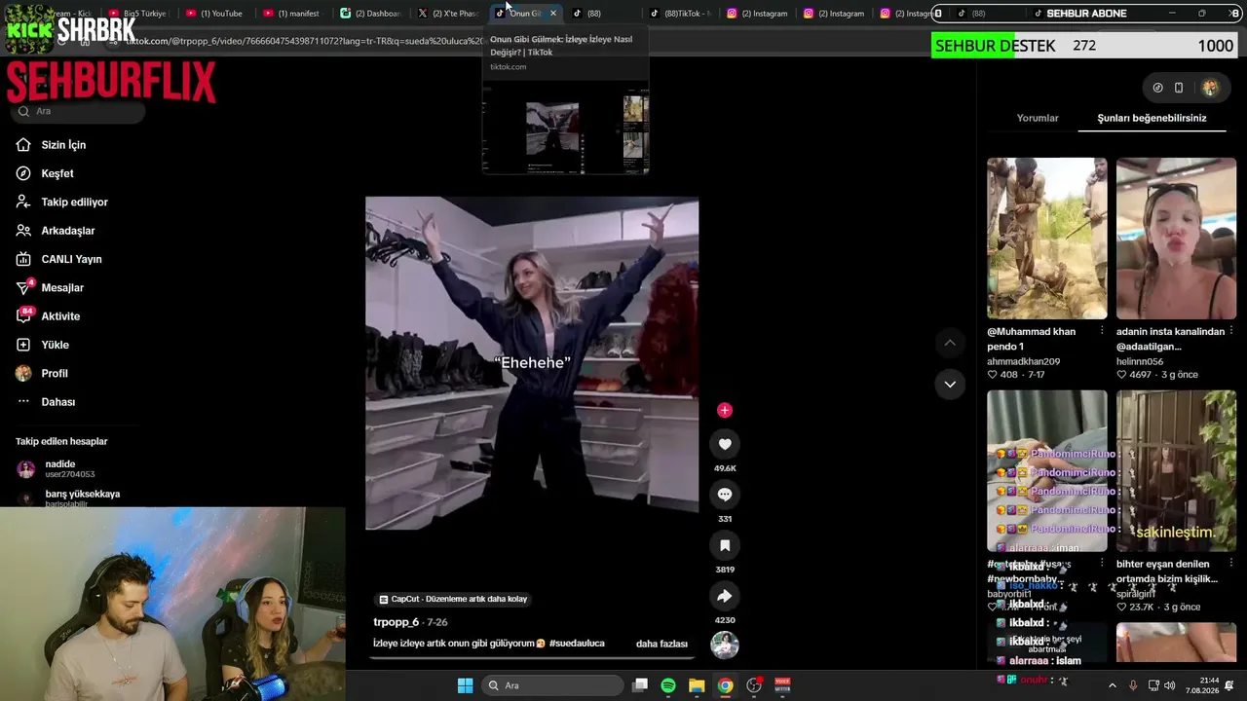The image size is (1247, 701).
Task: Pause the playing Ehehehe video
Action: (x=532, y=363)
